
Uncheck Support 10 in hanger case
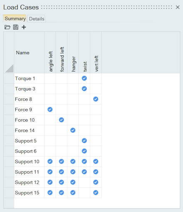tap(73, 161)
